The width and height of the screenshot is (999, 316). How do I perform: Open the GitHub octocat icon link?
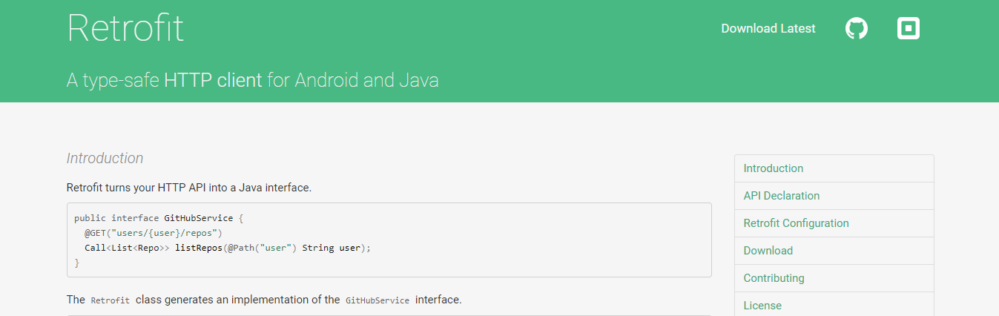tap(857, 29)
